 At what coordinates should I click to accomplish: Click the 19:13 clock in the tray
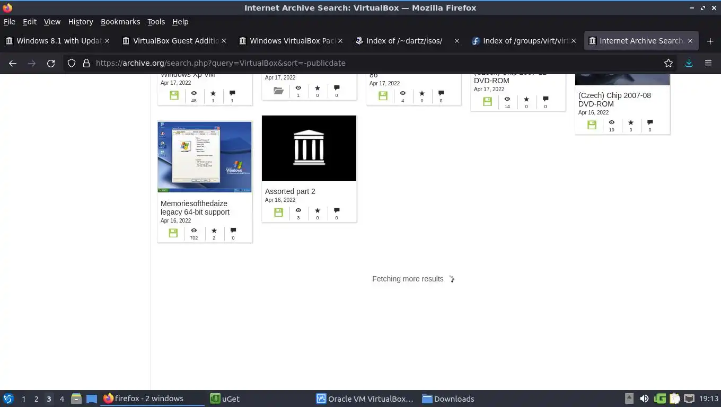[708, 399]
